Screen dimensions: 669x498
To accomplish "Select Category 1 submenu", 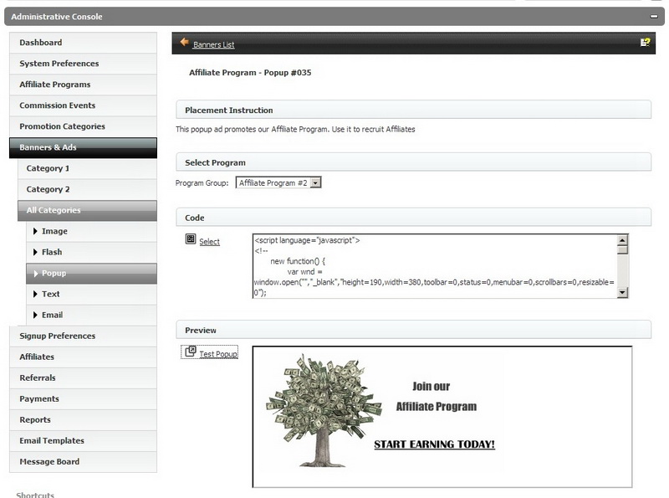I will coord(88,168).
